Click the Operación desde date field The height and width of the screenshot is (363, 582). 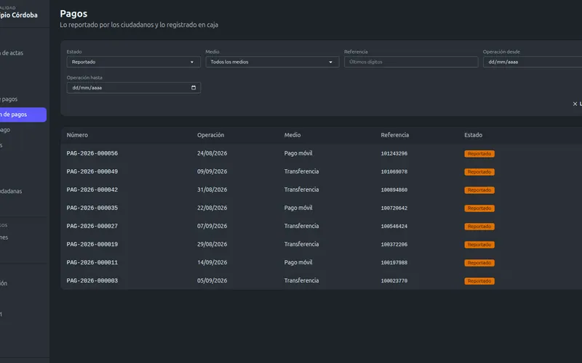coord(533,62)
